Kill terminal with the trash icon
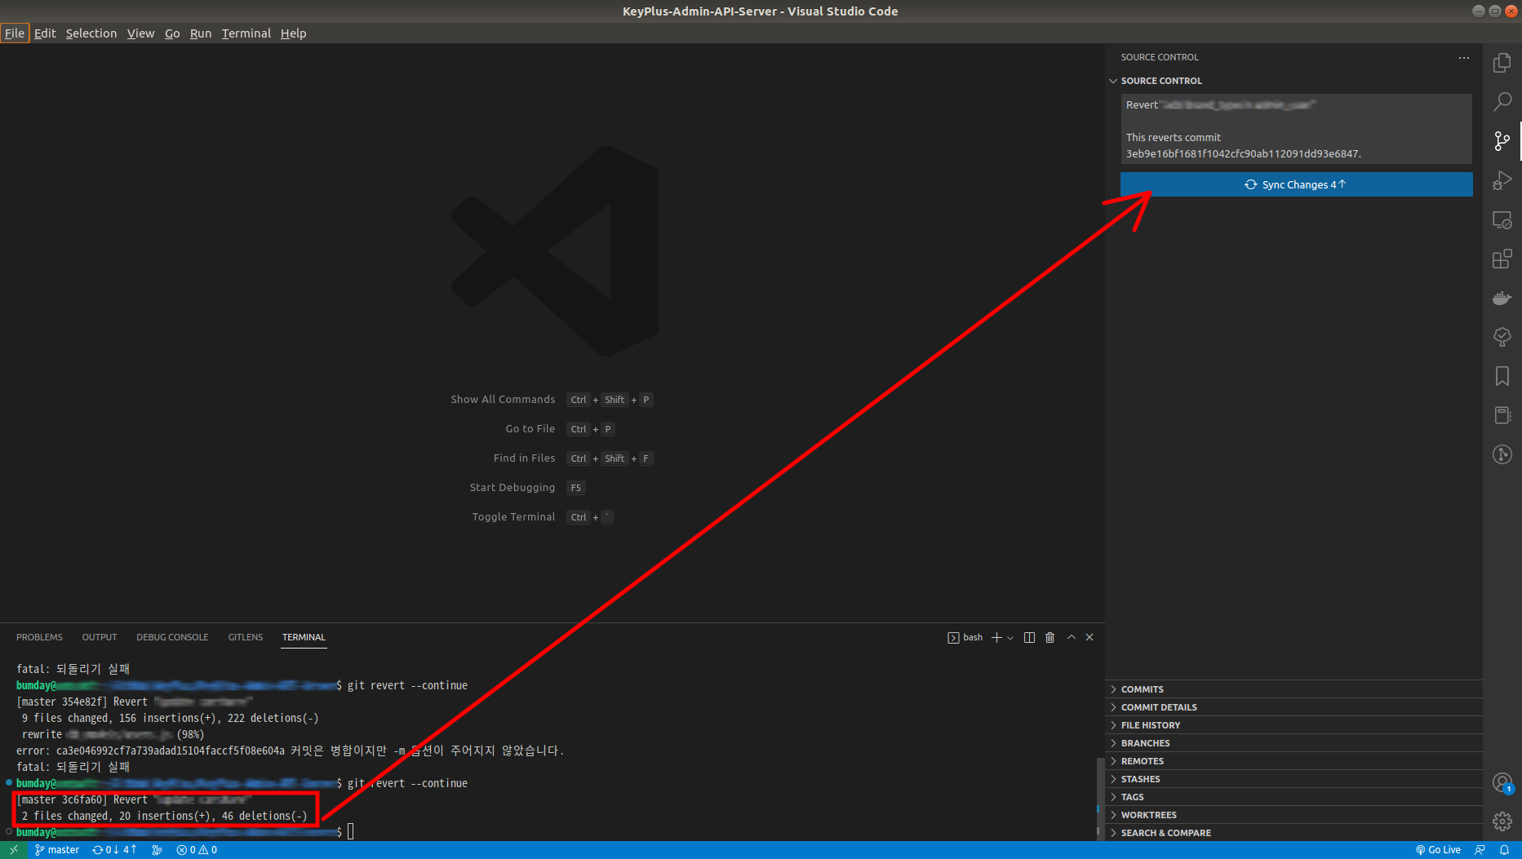1522x859 pixels. coord(1050,637)
